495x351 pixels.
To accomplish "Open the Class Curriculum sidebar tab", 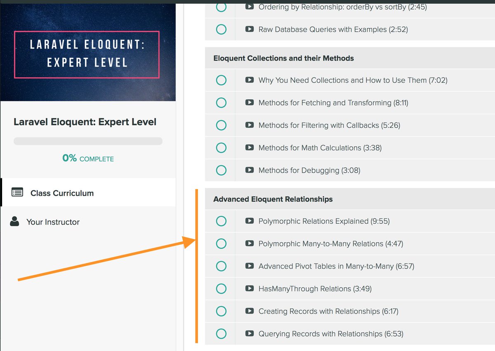I will click(x=88, y=192).
